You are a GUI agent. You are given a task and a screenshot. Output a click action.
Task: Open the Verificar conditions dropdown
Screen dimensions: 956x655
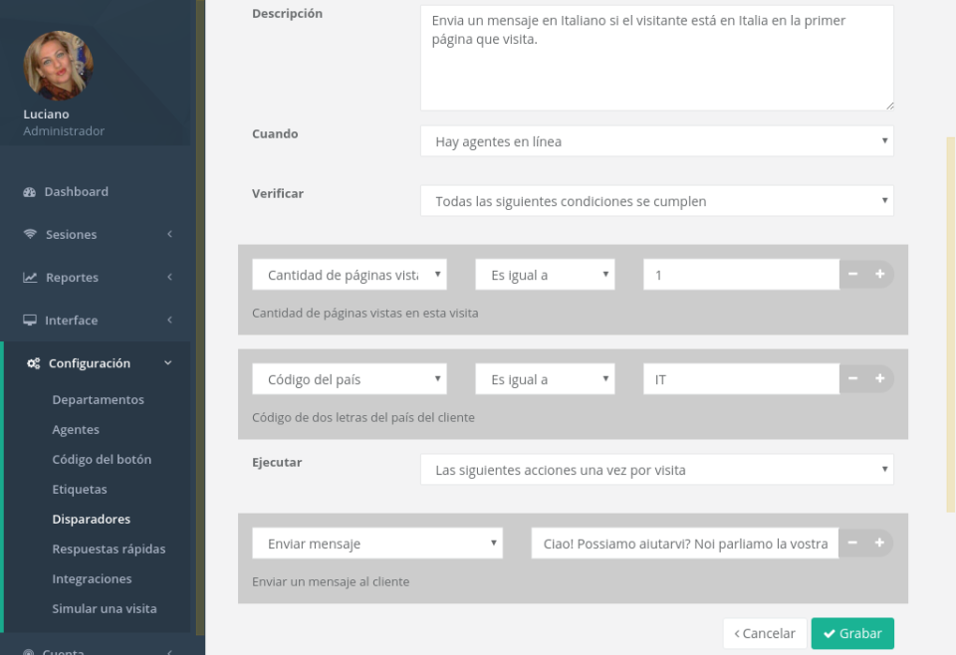tap(657, 200)
